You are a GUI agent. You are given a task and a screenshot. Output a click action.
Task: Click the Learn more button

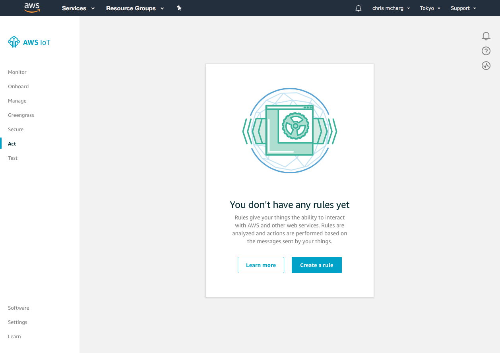click(261, 265)
